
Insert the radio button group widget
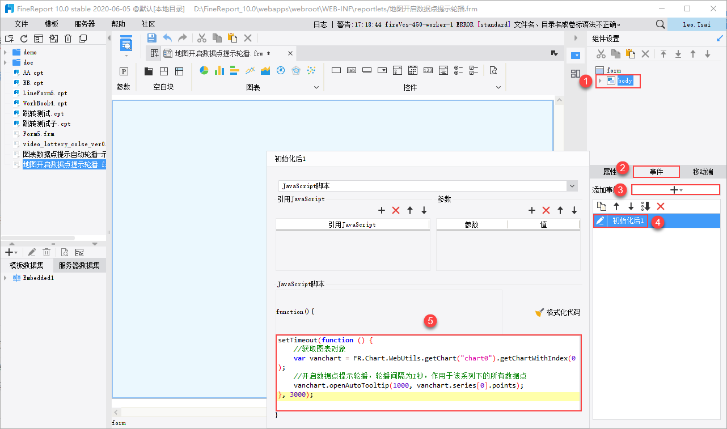coord(459,71)
